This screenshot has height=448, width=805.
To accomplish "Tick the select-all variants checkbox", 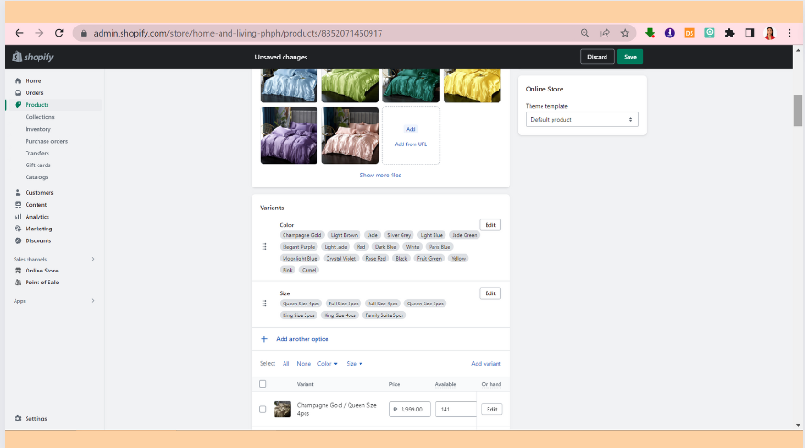I will (263, 384).
